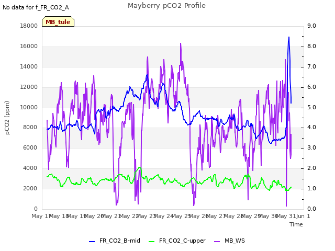Screen dimensions: 335x251
Task: Click the MB_tule label box
Action: [58, 21]
